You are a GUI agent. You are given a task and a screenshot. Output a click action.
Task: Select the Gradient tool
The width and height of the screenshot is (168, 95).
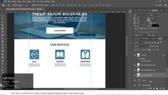[2, 51]
